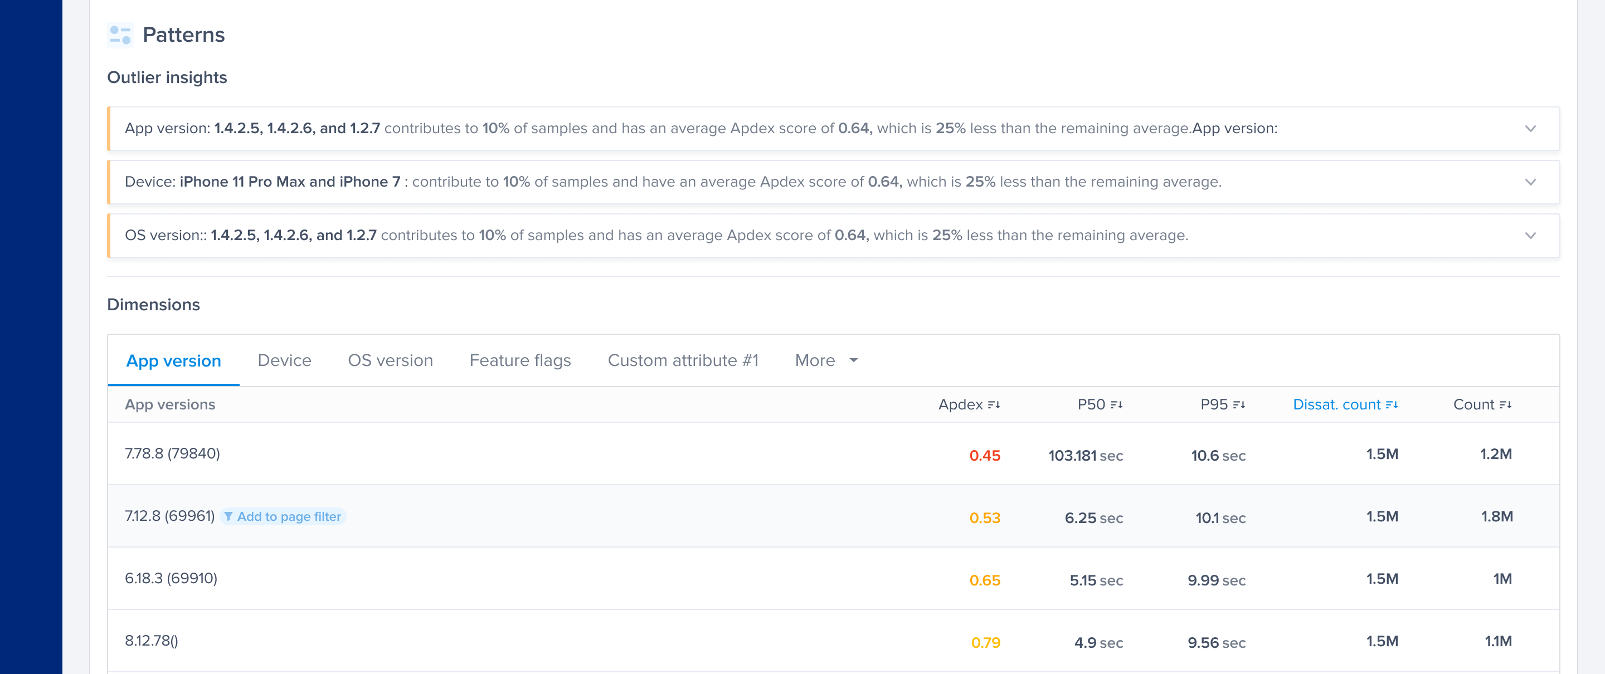Click the 6.18.3 (69910) version row
This screenshot has width=1605, height=674.
(171, 578)
